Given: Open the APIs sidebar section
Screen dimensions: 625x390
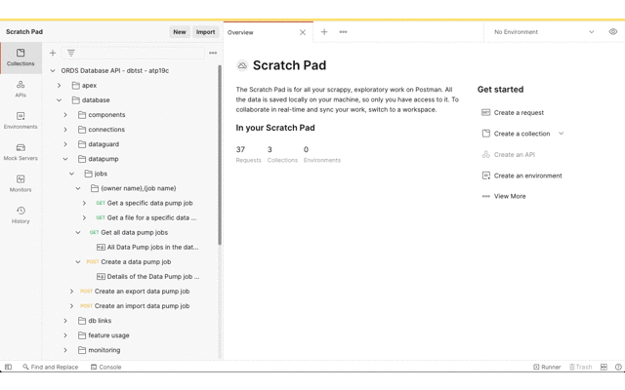Looking at the screenshot, I should tap(21, 89).
